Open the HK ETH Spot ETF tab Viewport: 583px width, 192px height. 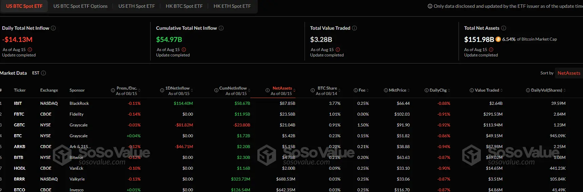232,6
